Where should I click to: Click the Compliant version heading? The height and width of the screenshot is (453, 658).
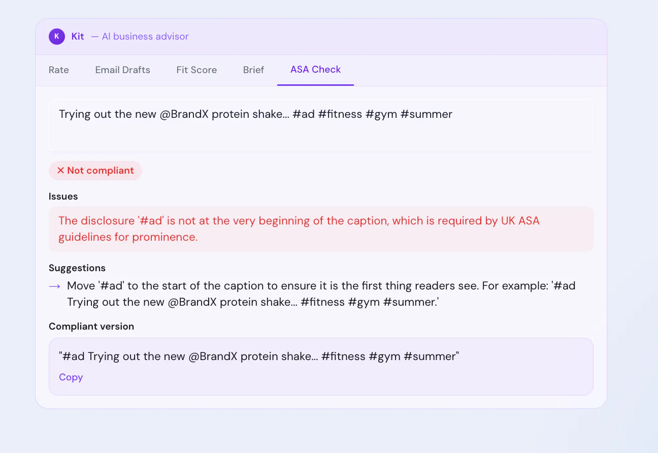coord(91,327)
